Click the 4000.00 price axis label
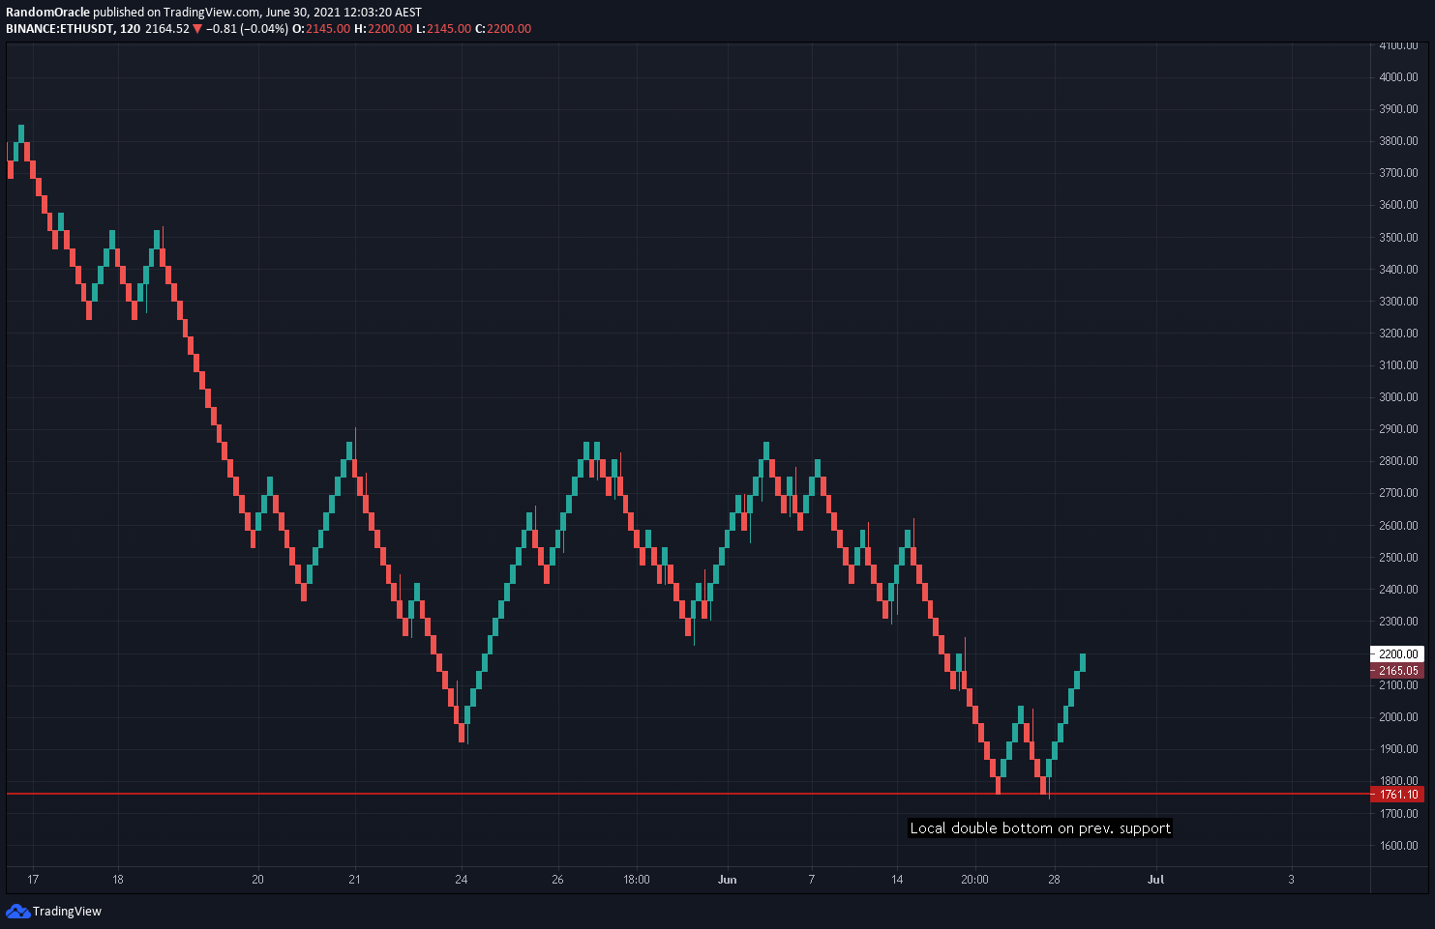The image size is (1435, 929). (x=1398, y=77)
